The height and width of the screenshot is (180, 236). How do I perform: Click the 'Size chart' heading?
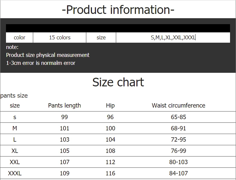point(118,82)
